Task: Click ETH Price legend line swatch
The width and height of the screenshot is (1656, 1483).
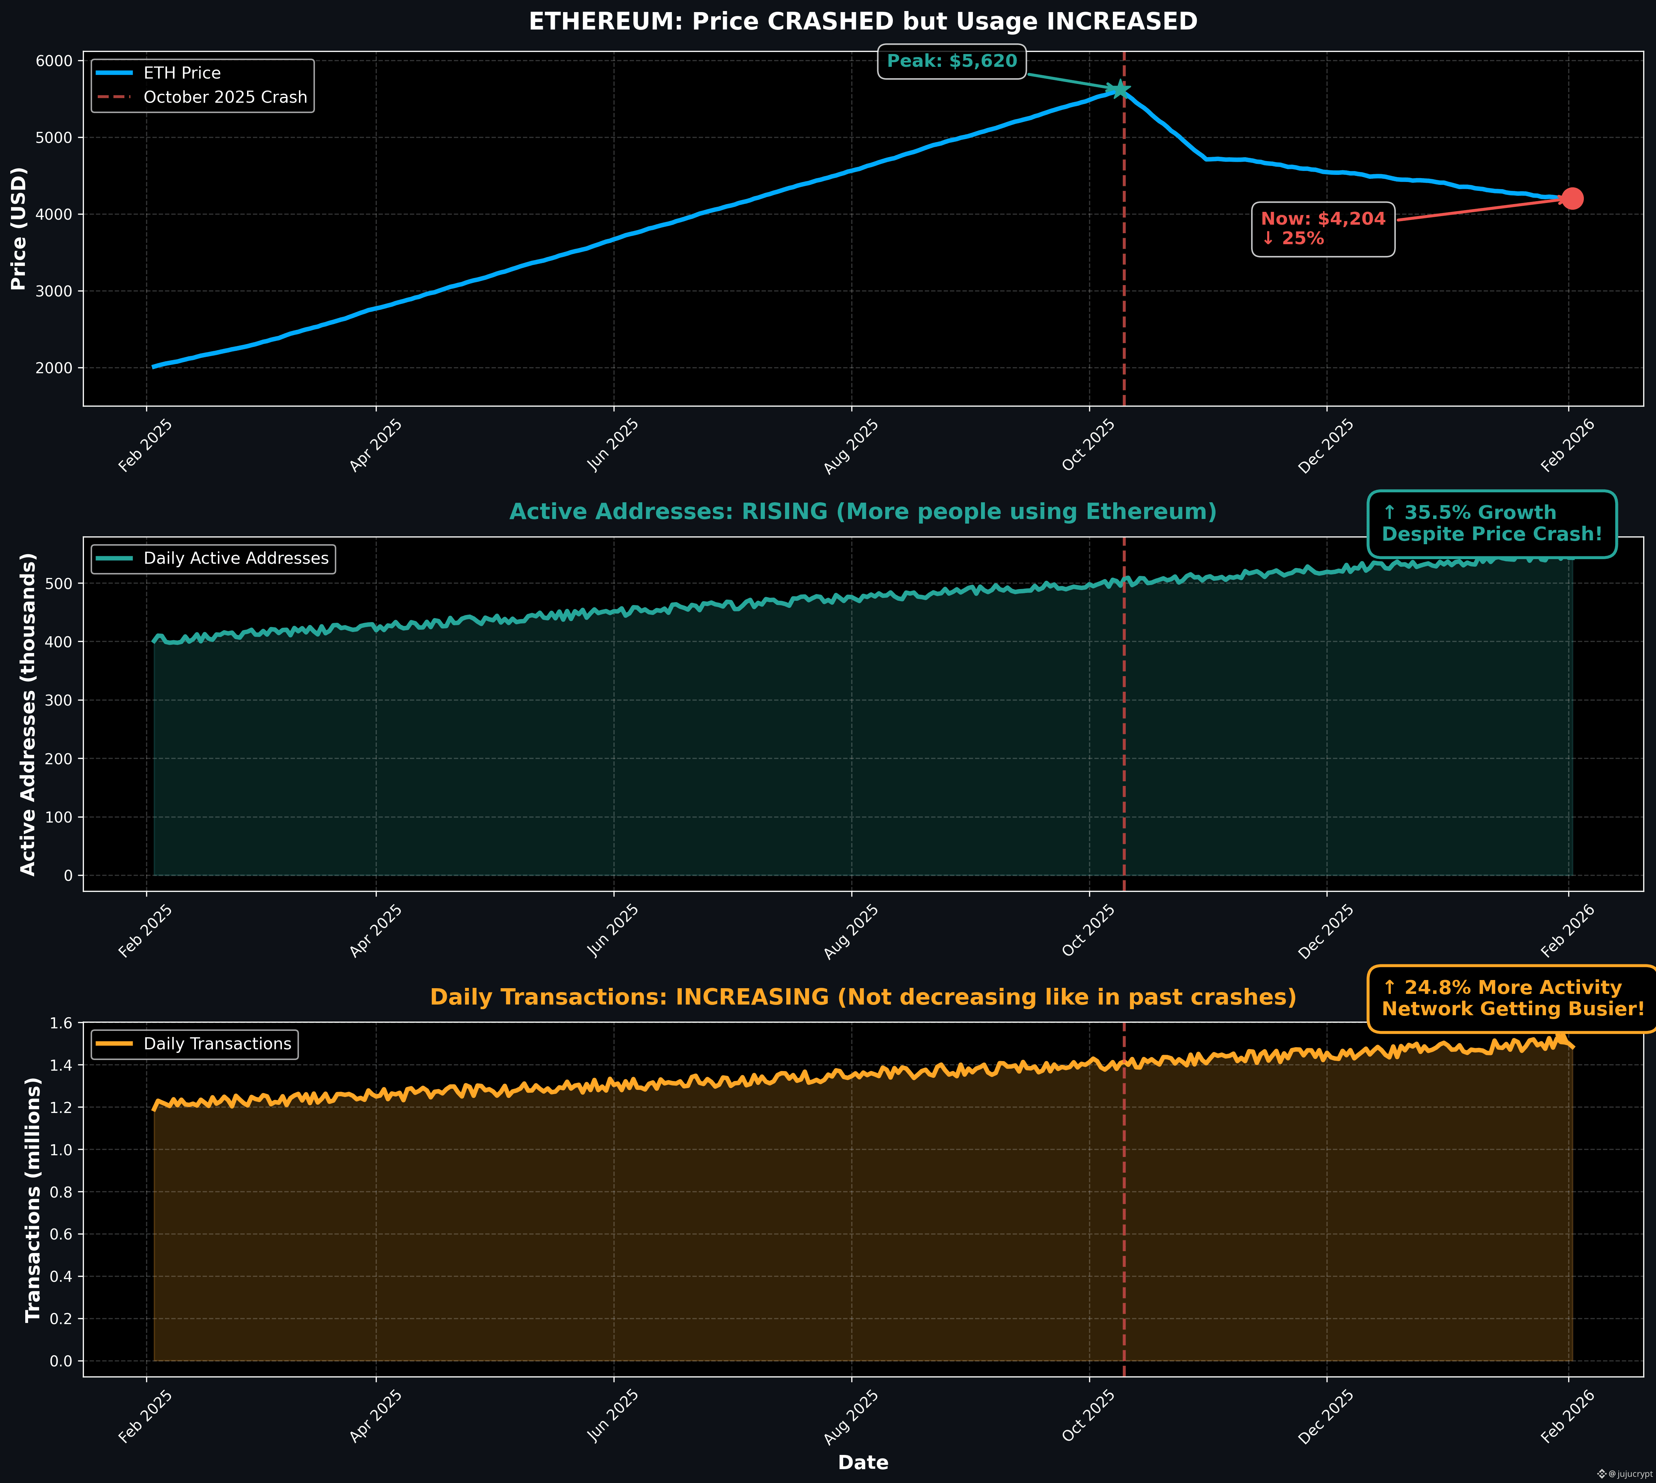Action: click(x=114, y=73)
